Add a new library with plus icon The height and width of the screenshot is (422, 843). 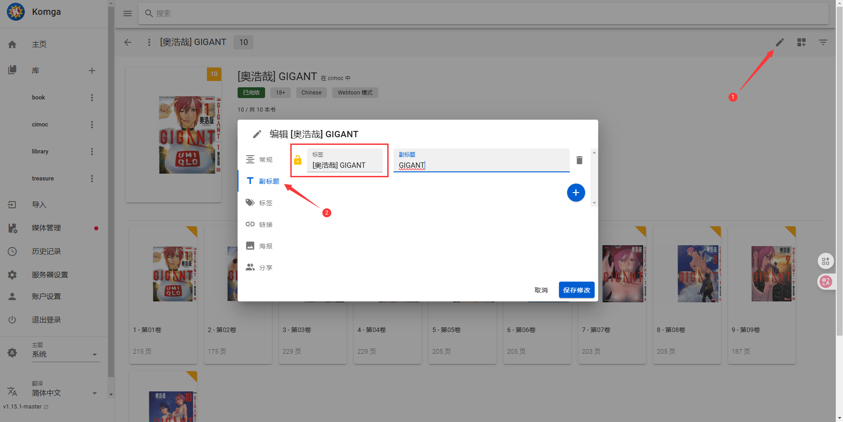click(x=92, y=71)
